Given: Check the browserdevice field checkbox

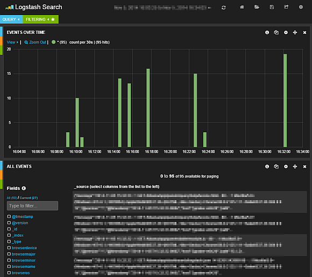Looking at the screenshot, I should (9, 248).
